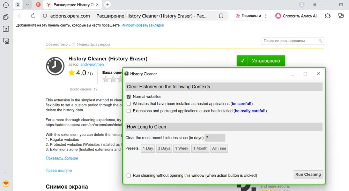Go back with the arrow button
The height and width of the screenshot is (191, 349).
pyautogui.click(x=20, y=16)
